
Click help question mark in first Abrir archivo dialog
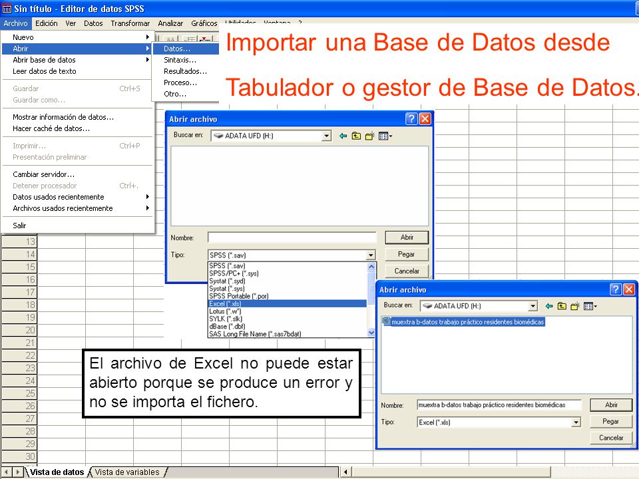[x=411, y=118]
